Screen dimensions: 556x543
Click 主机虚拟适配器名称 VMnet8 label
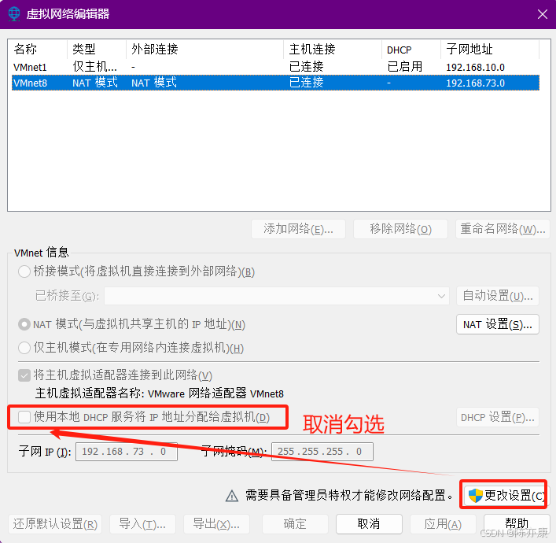pyautogui.click(x=159, y=393)
